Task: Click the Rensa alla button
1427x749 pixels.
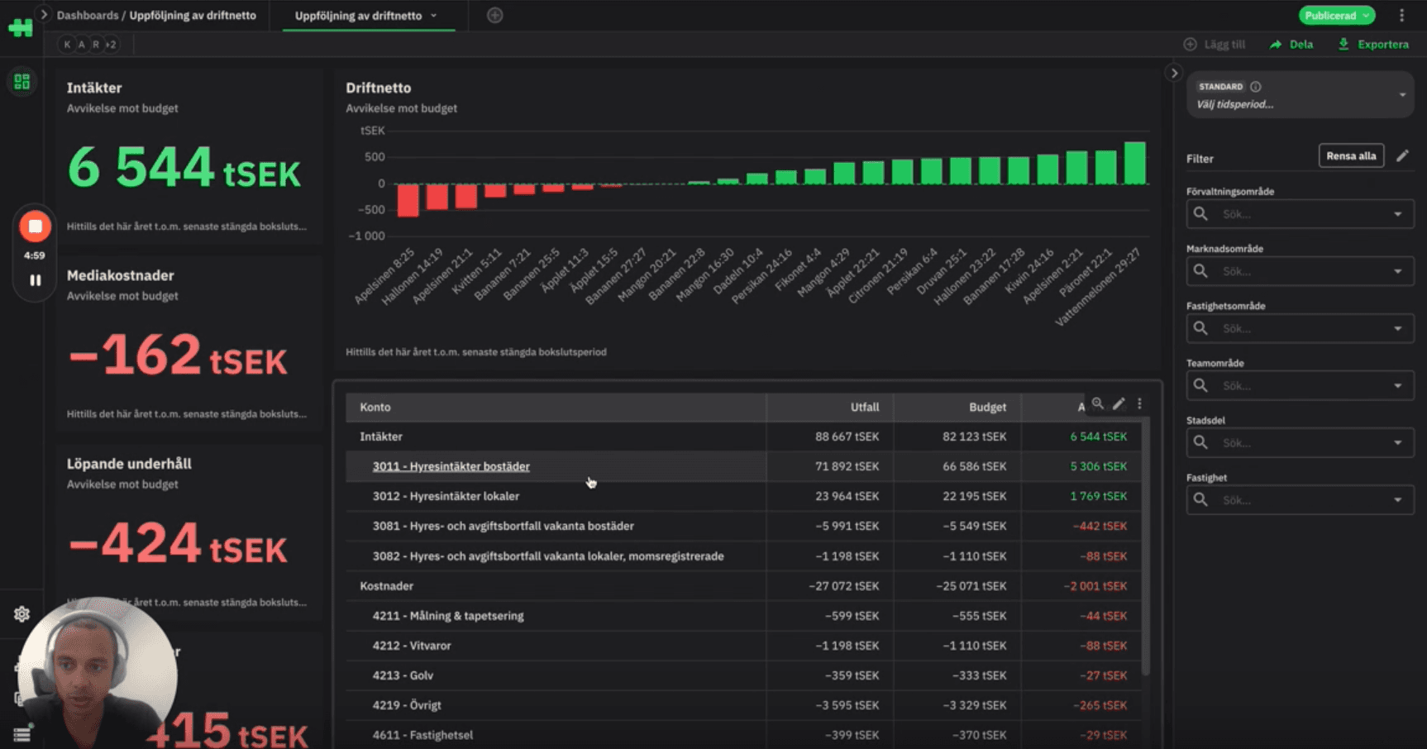Action: pos(1351,155)
